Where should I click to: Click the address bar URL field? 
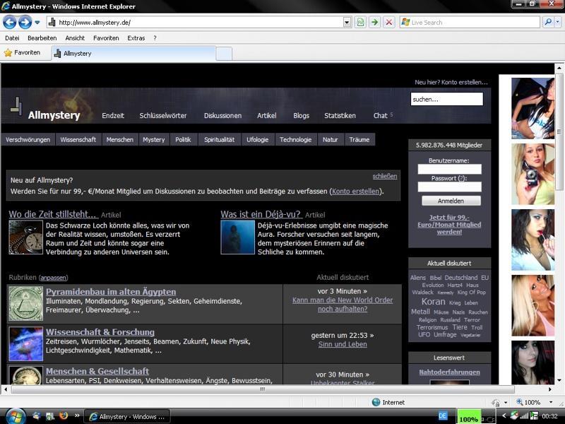pyautogui.click(x=195, y=23)
